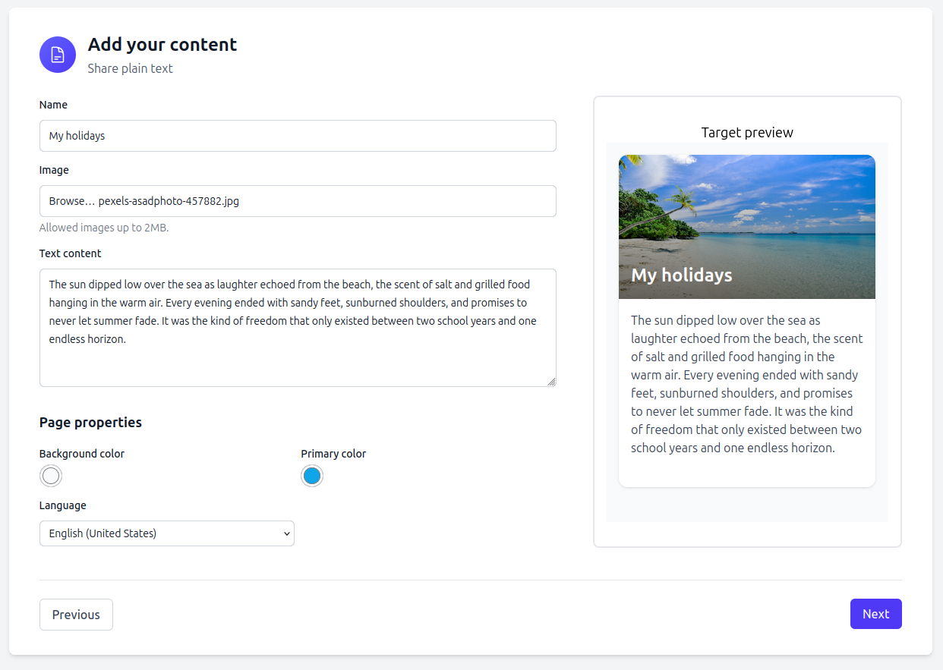Viewport: 943px width, 670px height.
Task: Click the document icon next to Add your content
Action: [57, 55]
